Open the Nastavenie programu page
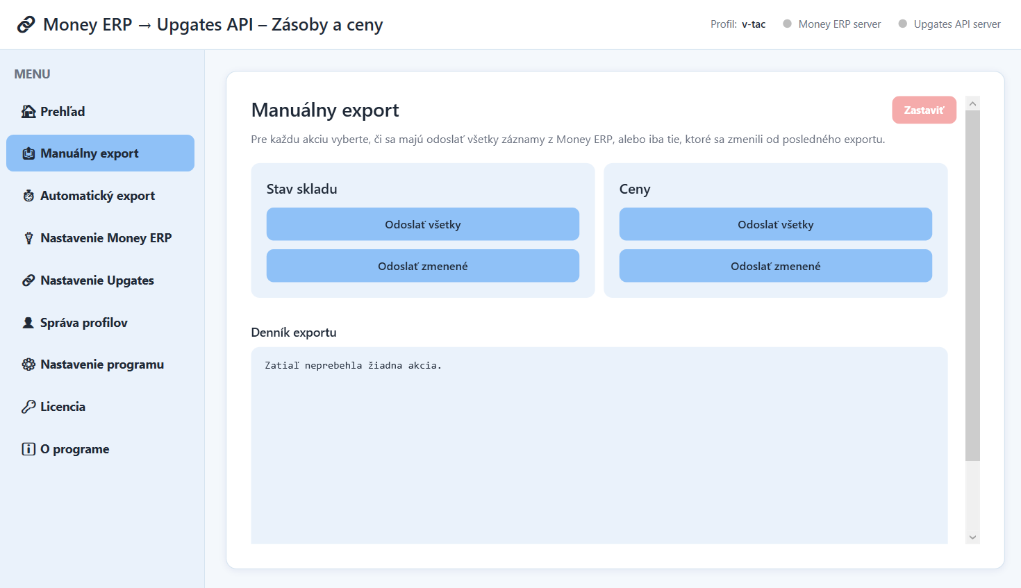The image size is (1021, 588). [100, 364]
